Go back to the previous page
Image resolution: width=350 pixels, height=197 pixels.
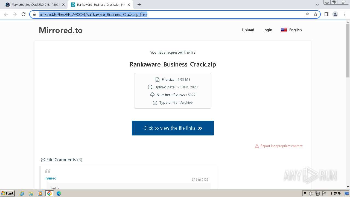click(x=6, y=14)
